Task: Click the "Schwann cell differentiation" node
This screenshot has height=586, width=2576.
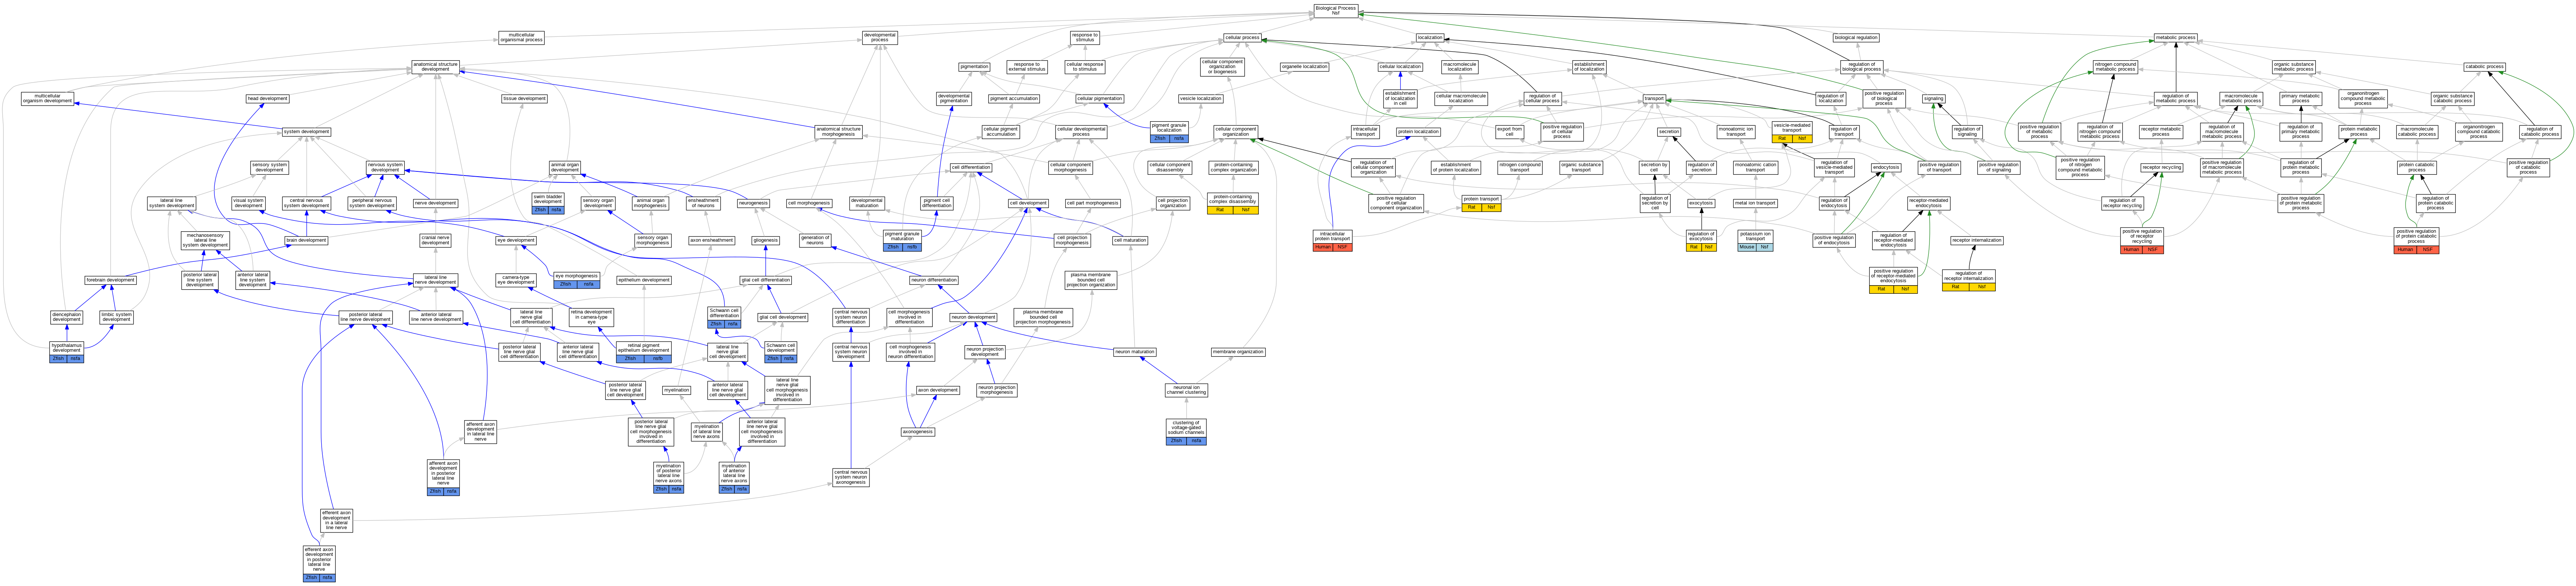Action: tap(724, 318)
